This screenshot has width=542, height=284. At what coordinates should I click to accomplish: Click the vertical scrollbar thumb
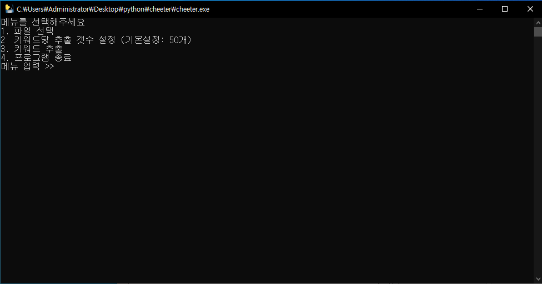[538, 32]
